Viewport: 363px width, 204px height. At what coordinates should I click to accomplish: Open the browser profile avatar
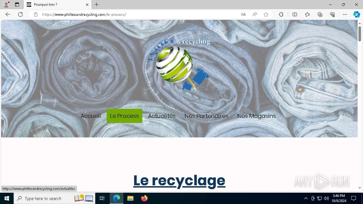point(6,5)
